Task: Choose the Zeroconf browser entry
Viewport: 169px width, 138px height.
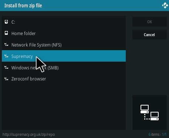Action: click(x=64, y=79)
